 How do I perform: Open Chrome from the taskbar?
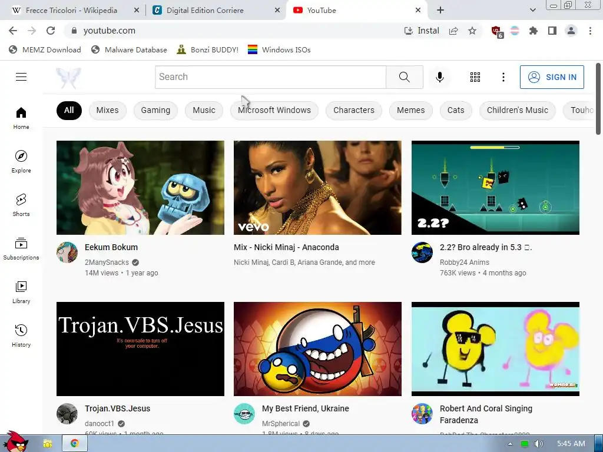pos(75,444)
